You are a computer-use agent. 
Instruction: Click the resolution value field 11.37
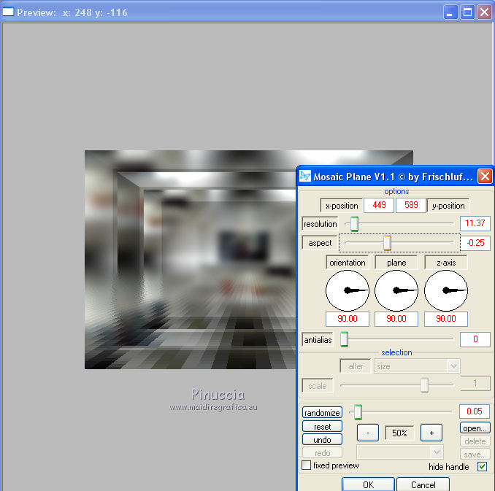click(x=475, y=223)
